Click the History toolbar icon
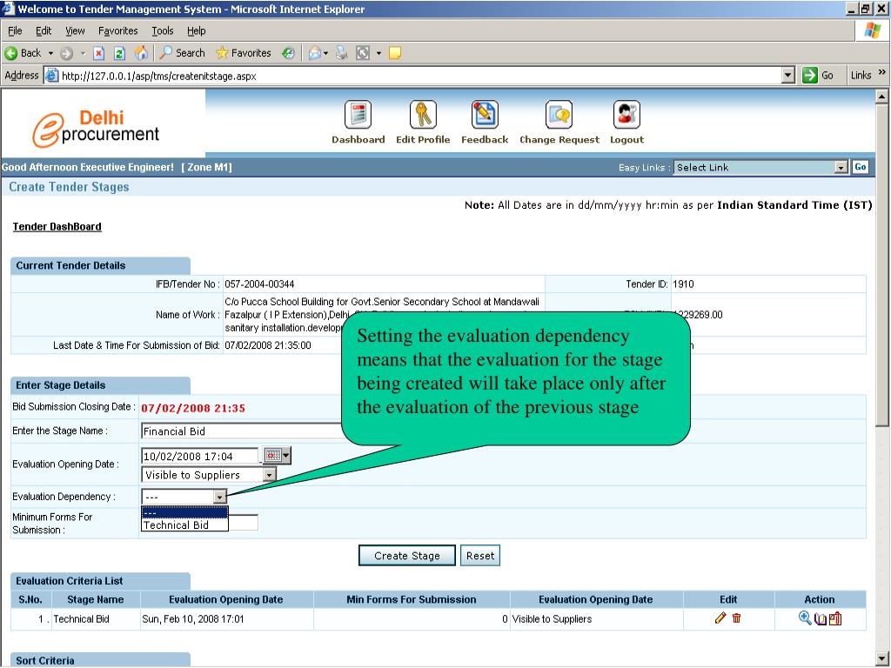This screenshot has height=668, width=891. [x=288, y=53]
